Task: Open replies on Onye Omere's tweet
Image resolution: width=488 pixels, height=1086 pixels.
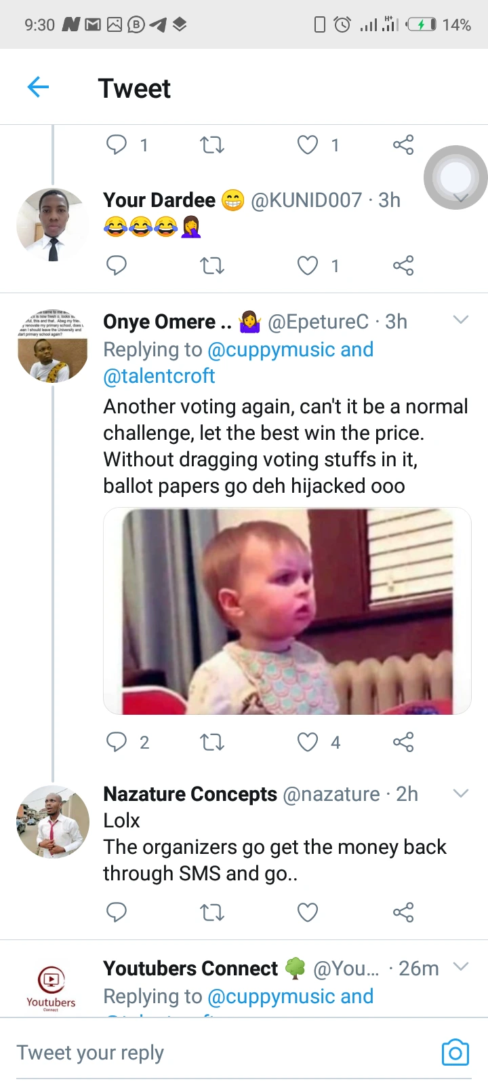Action: [117, 742]
